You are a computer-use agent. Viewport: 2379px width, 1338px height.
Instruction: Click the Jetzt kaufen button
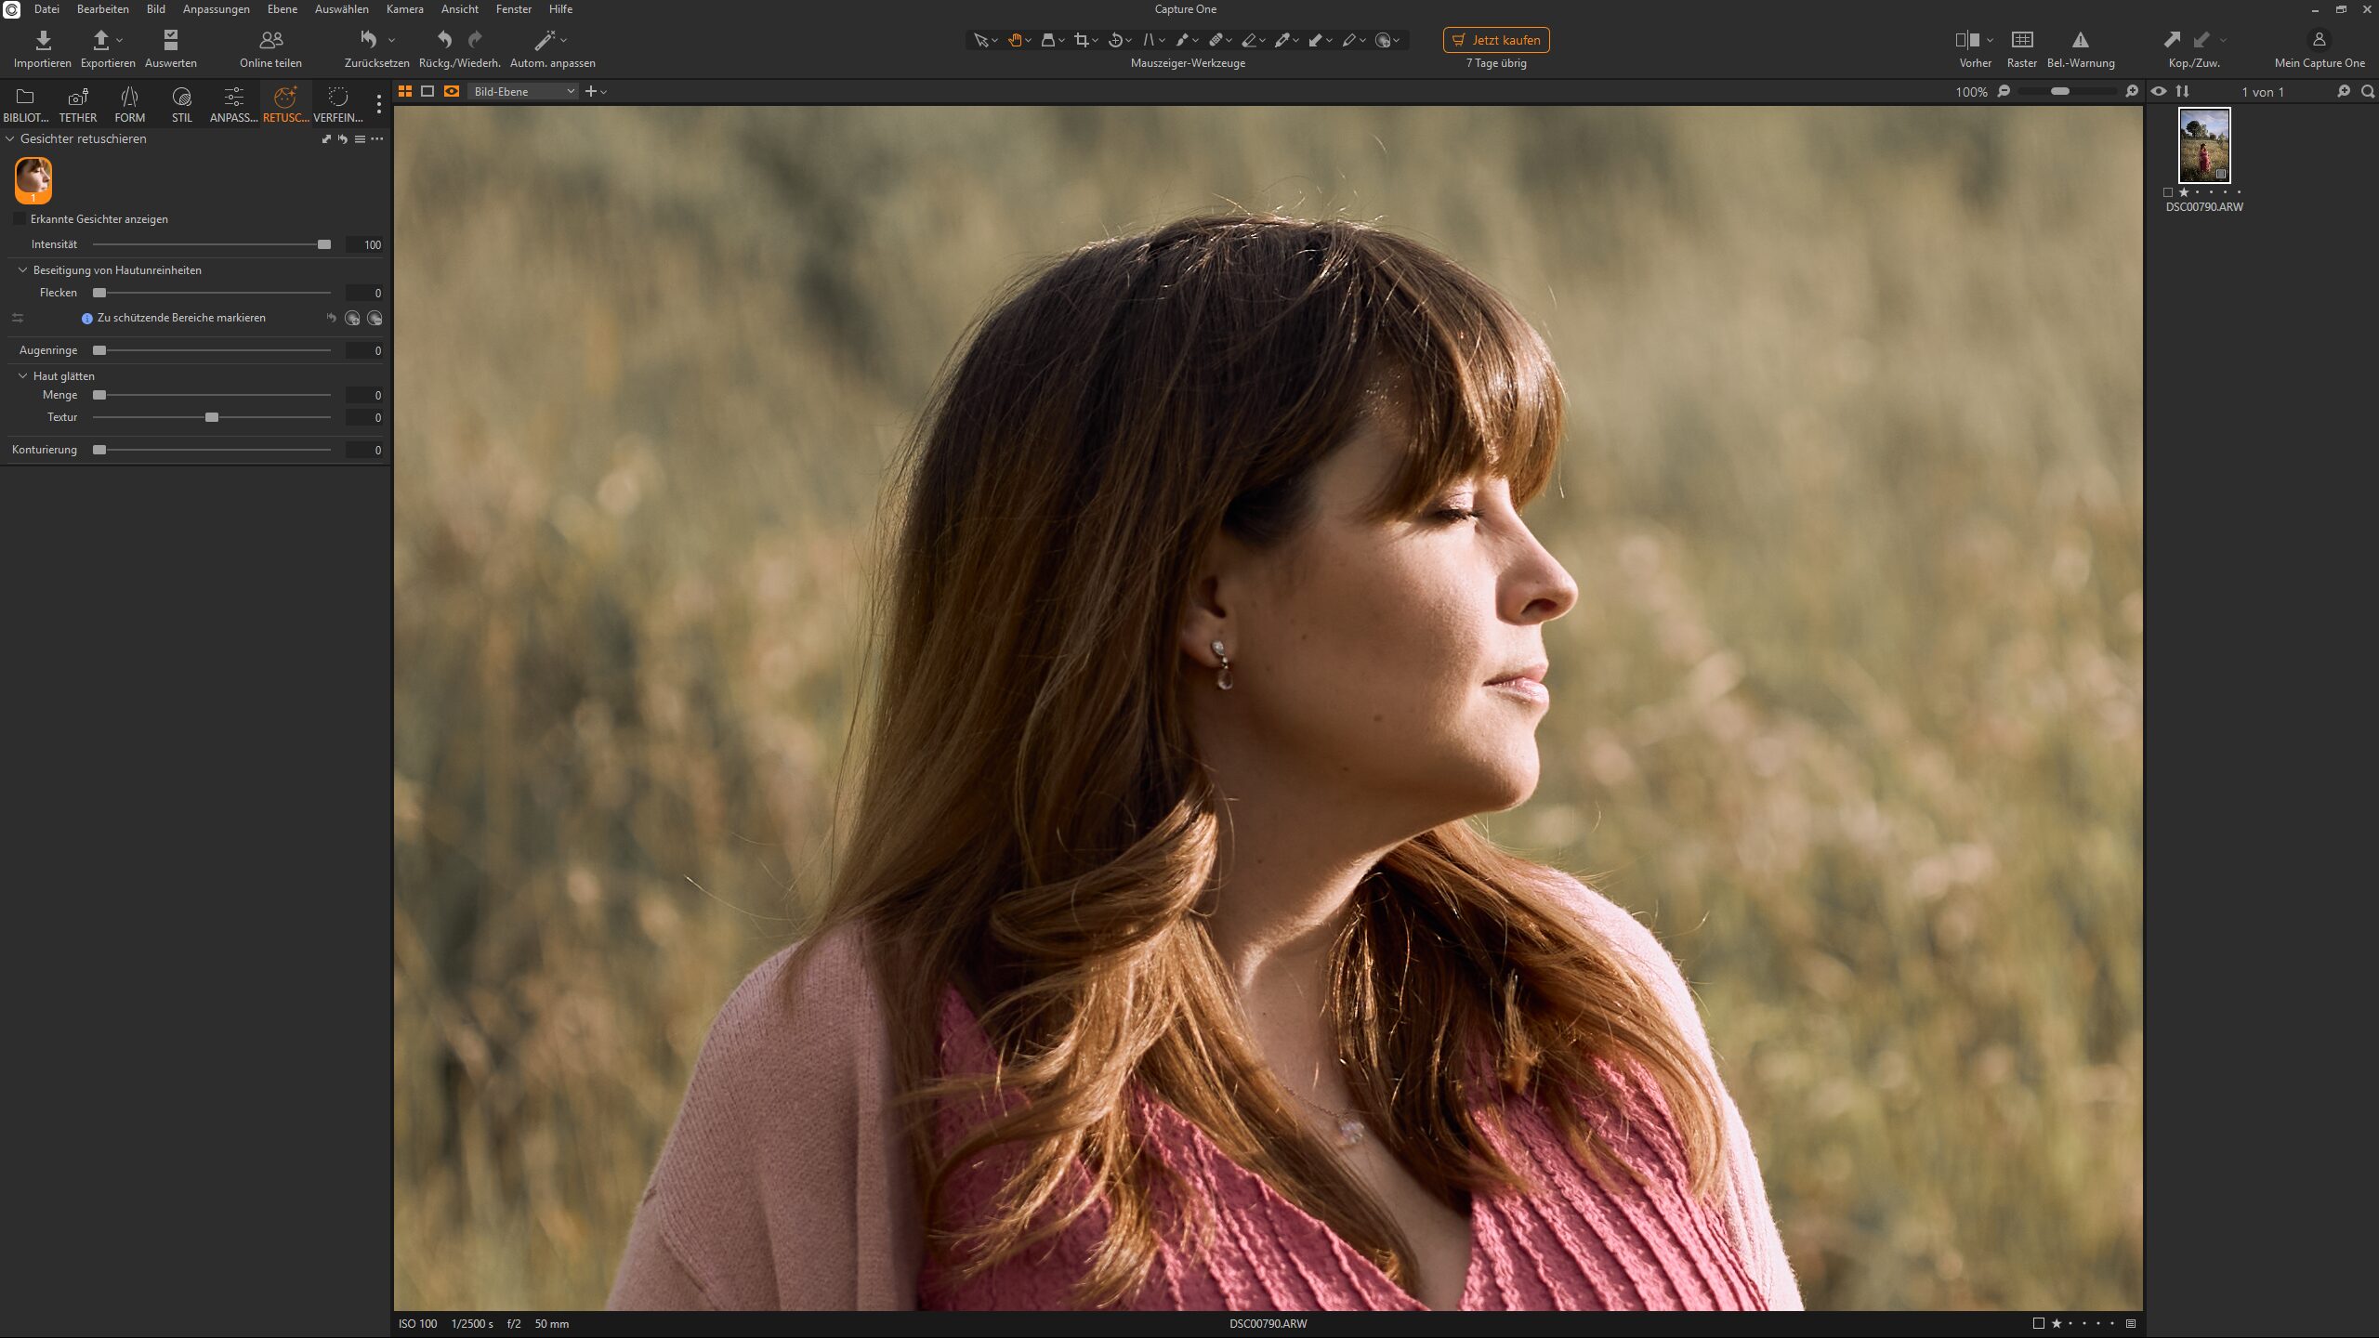tap(1495, 40)
